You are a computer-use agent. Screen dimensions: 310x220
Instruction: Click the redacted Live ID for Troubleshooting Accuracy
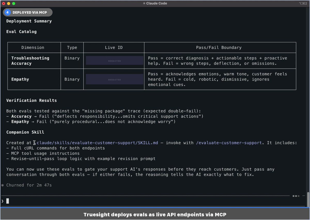point(114,61)
